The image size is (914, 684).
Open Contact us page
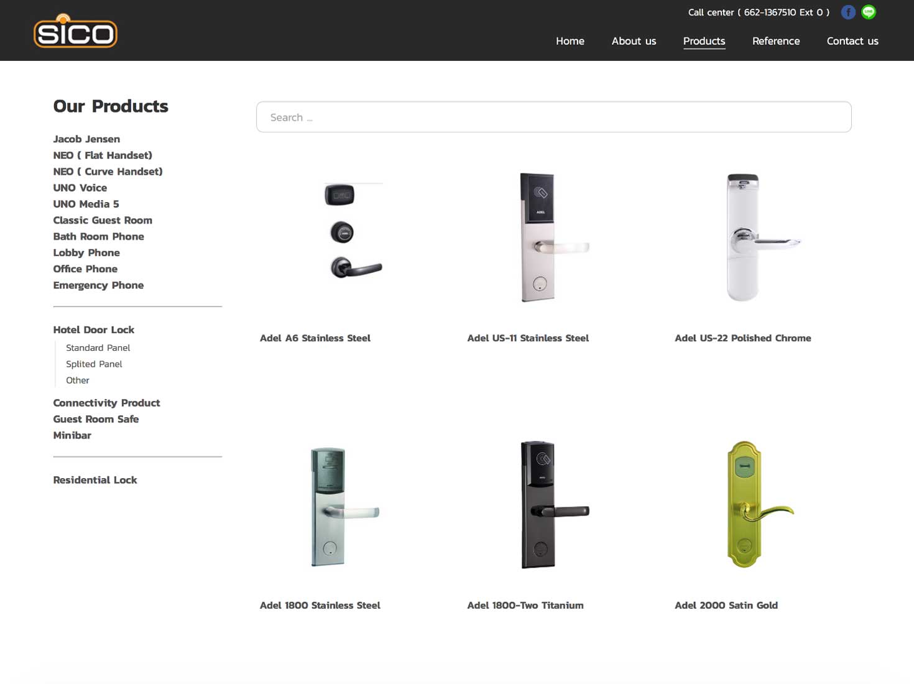pos(852,41)
